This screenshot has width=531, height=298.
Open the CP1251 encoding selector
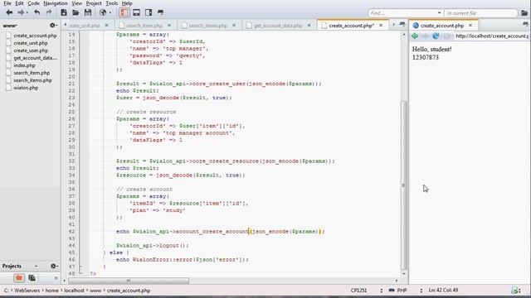(359, 291)
